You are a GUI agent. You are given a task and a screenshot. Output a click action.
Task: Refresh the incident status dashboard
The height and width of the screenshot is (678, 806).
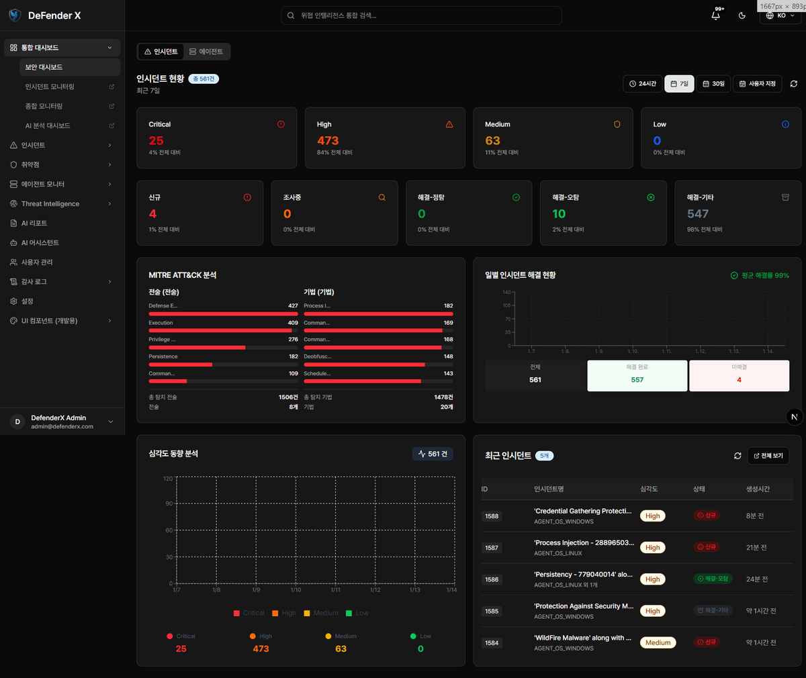click(794, 84)
